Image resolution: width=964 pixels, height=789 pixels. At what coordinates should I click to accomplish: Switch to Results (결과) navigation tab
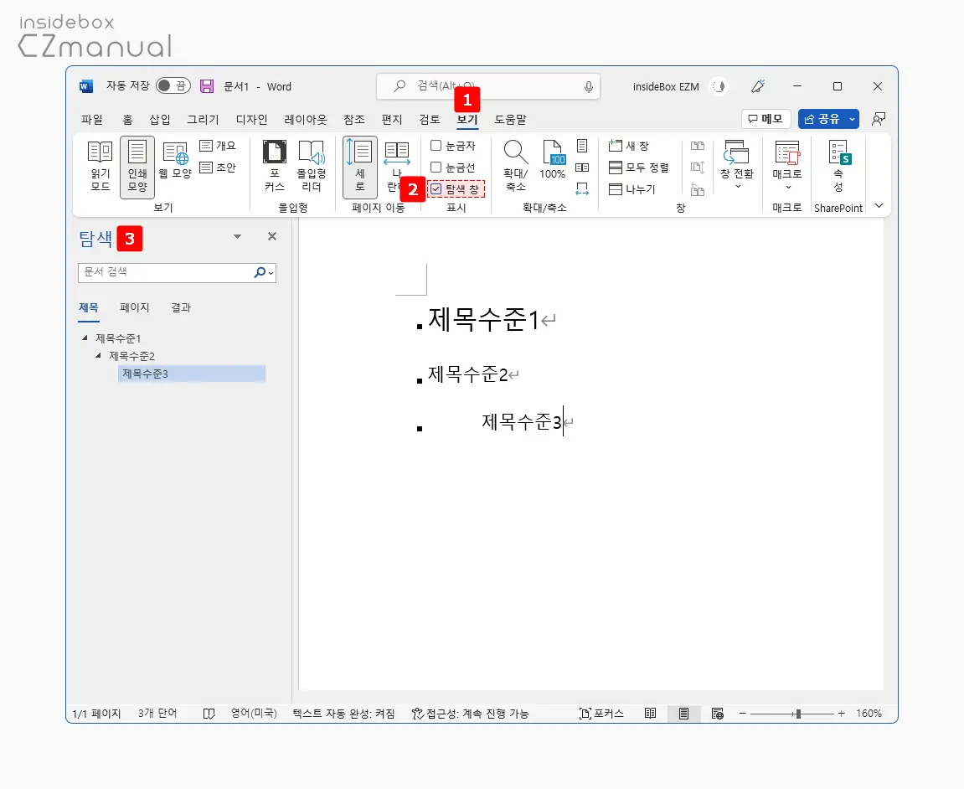181,307
